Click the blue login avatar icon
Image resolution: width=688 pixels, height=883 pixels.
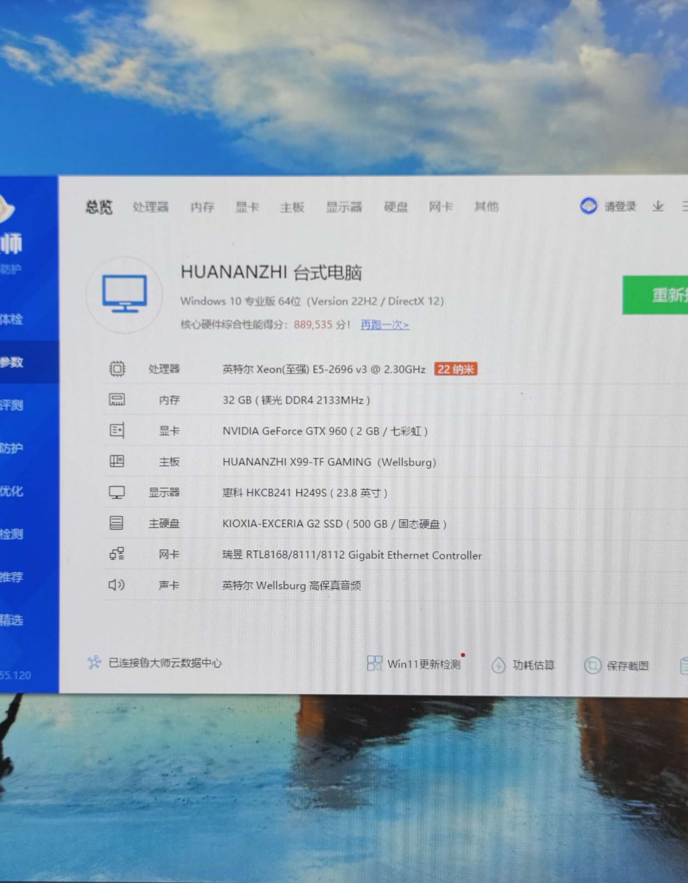pos(588,206)
